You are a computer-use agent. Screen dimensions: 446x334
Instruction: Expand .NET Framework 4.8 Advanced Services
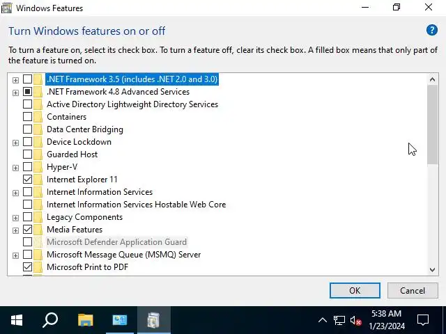click(x=15, y=93)
